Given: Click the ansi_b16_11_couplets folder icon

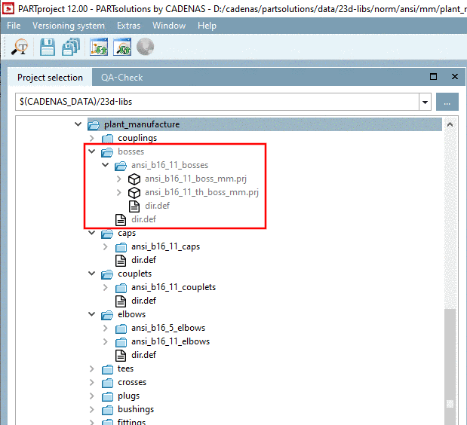Looking at the screenshot, I should click(x=121, y=288).
